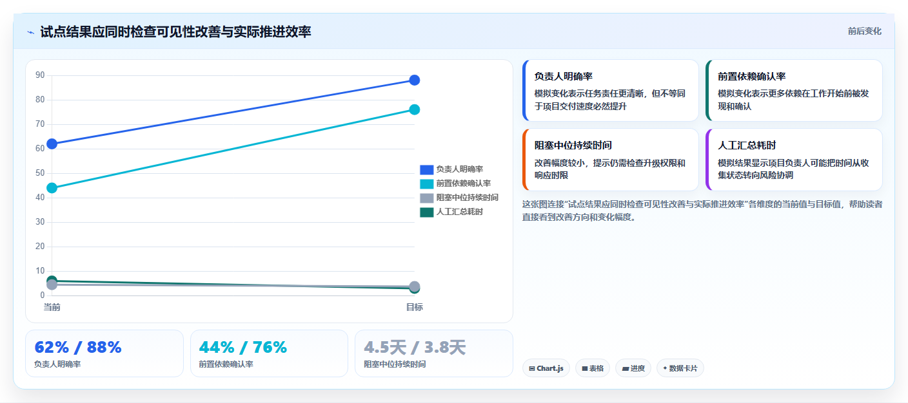Screen dimensions: 908x403
Task: Click the 阻塞中位持续时间 legend label
Action: coord(467,198)
